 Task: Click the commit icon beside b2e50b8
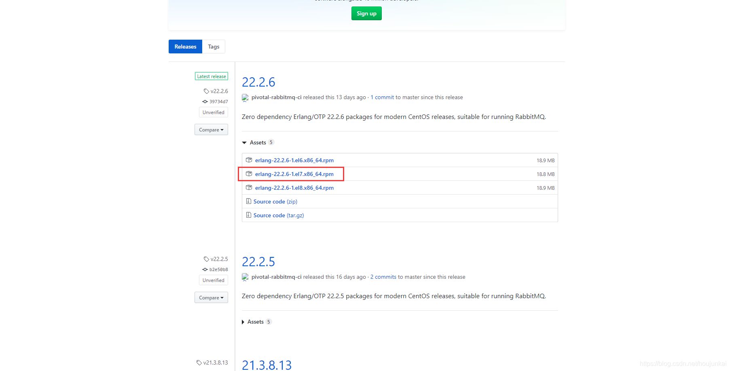pyautogui.click(x=205, y=269)
